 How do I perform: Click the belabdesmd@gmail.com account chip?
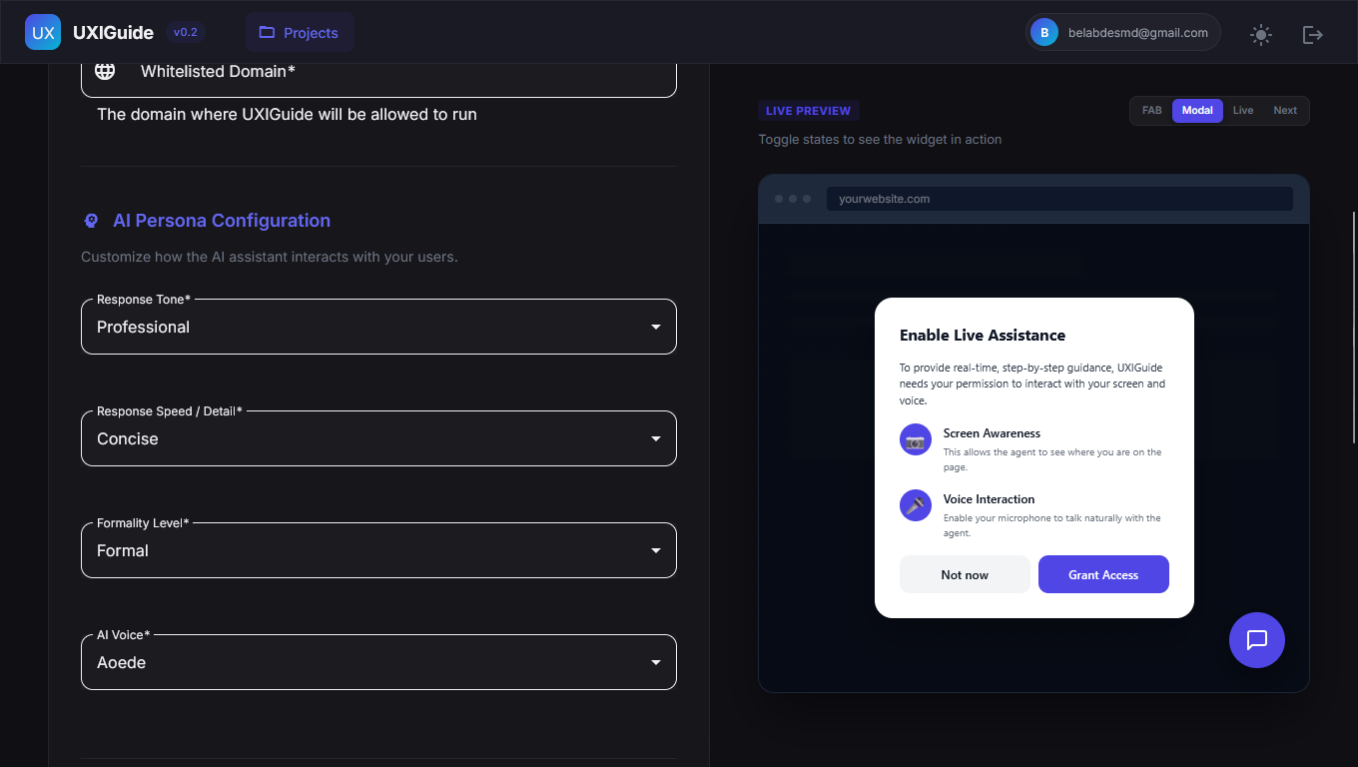tap(1122, 33)
